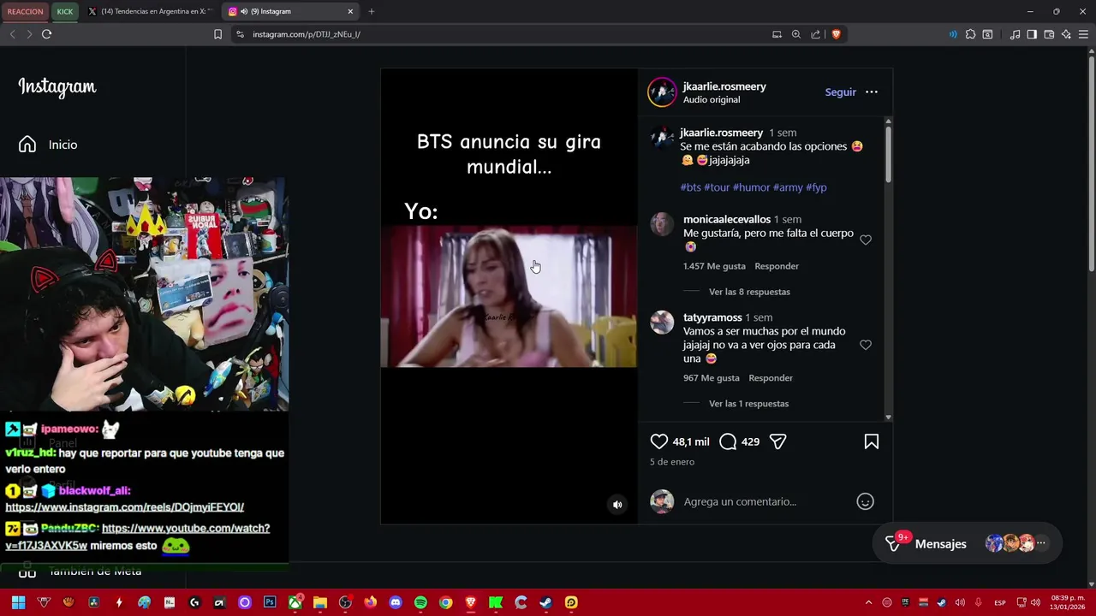Install app icon in address bar
The height and width of the screenshot is (616, 1096).
777,34
